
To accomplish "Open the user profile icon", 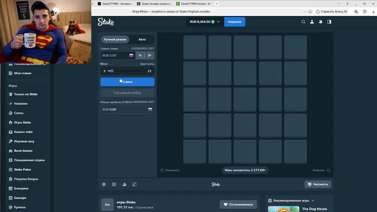I will pos(312,22).
